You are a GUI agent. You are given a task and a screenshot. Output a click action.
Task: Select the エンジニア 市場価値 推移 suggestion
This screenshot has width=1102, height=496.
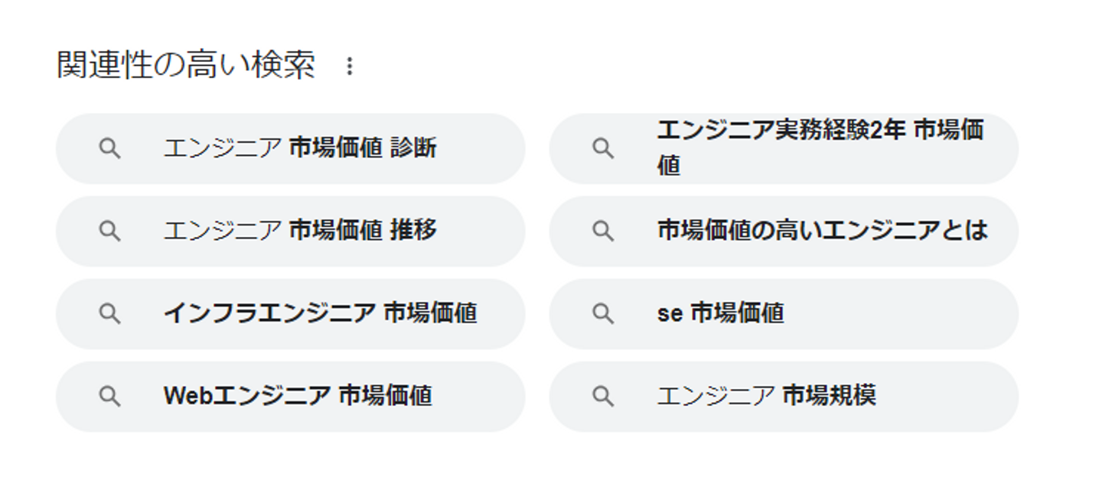pyautogui.click(x=299, y=231)
